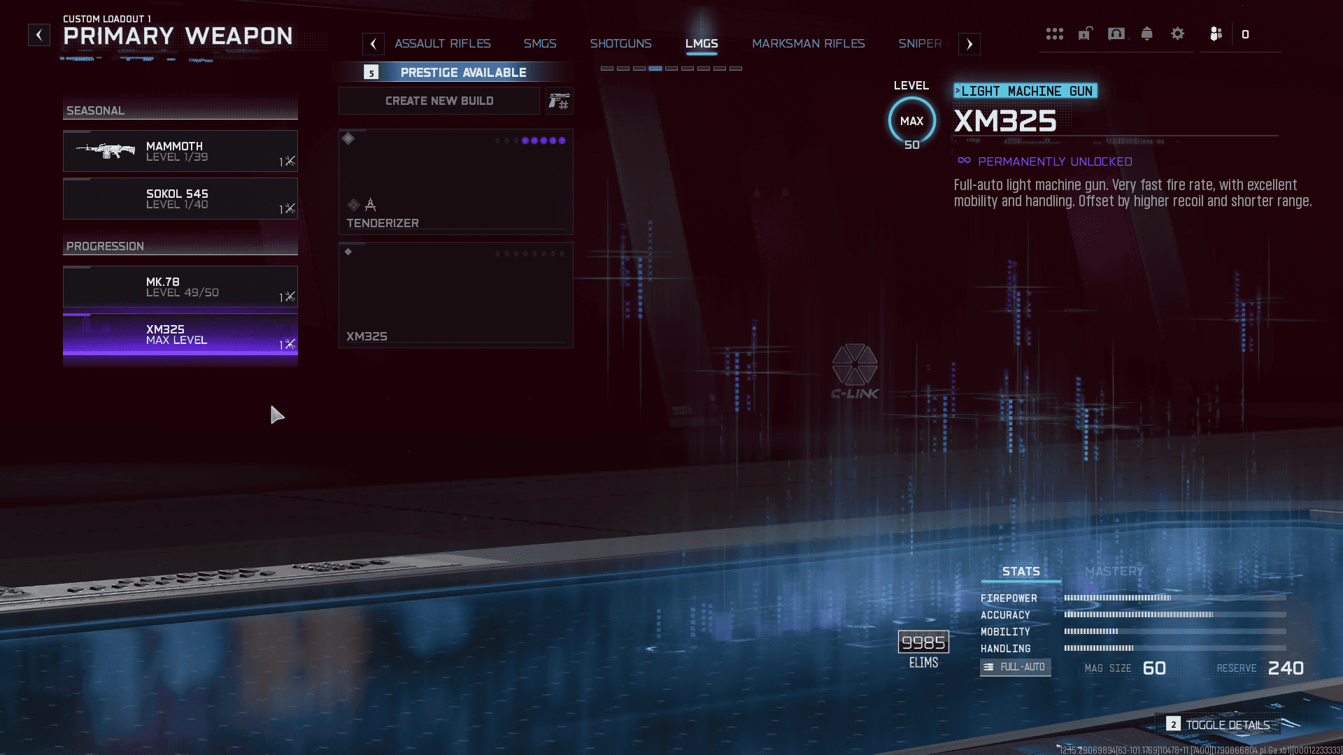Click the Light Machine Gun tag
Screen dimensions: 1343x755
1025,91
